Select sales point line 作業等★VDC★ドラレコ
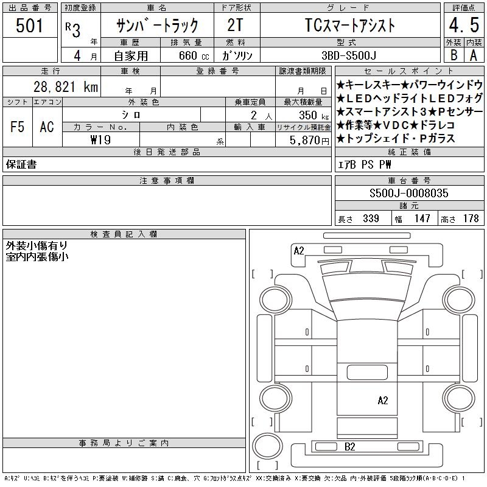This screenshot has height=487, width=487. tap(396, 125)
